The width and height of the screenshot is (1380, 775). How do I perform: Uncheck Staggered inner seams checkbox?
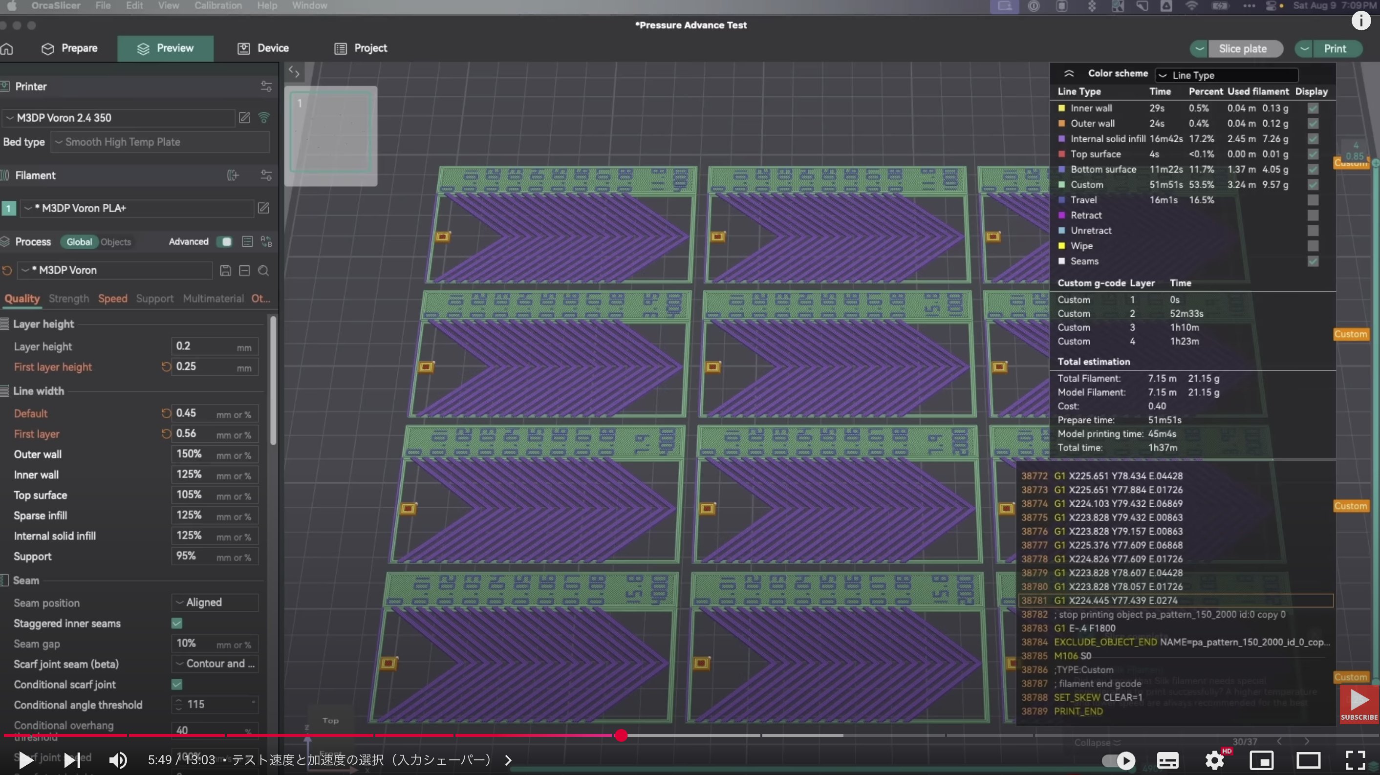click(177, 624)
